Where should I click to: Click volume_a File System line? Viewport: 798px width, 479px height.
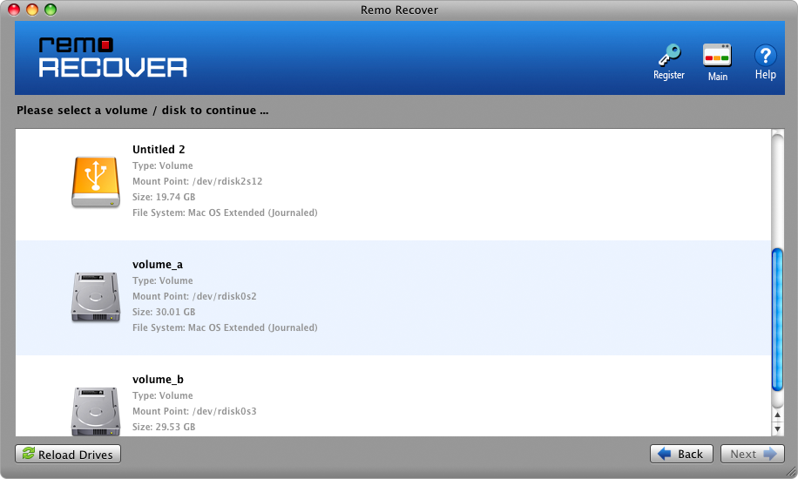point(225,327)
